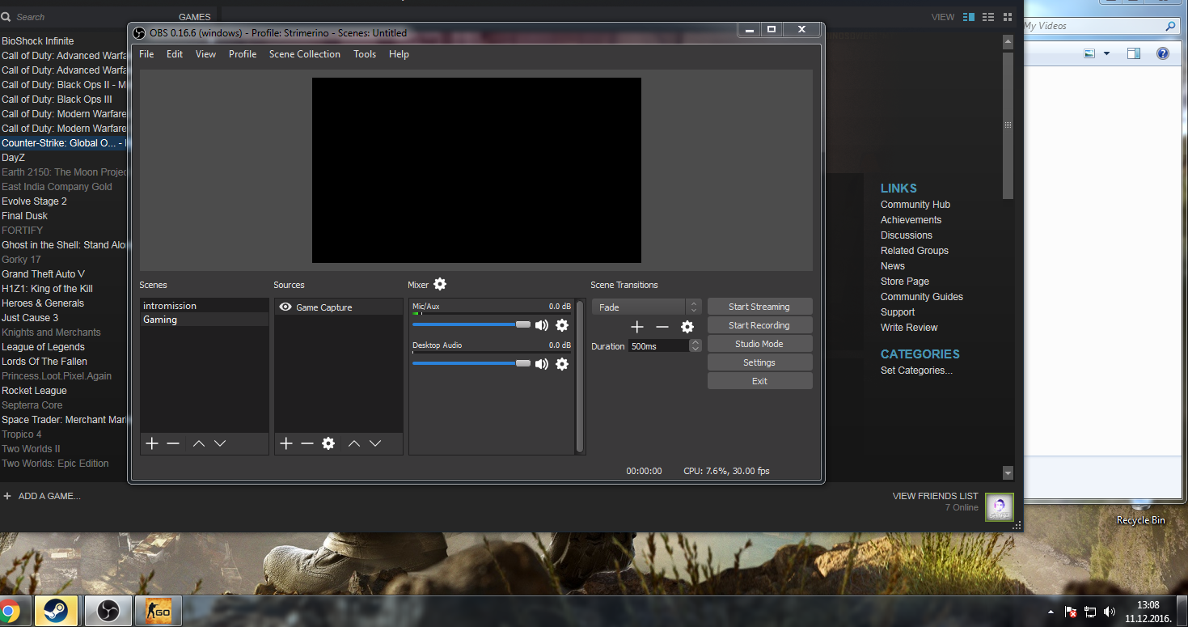Click the OBS icon in the taskbar

click(x=108, y=611)
